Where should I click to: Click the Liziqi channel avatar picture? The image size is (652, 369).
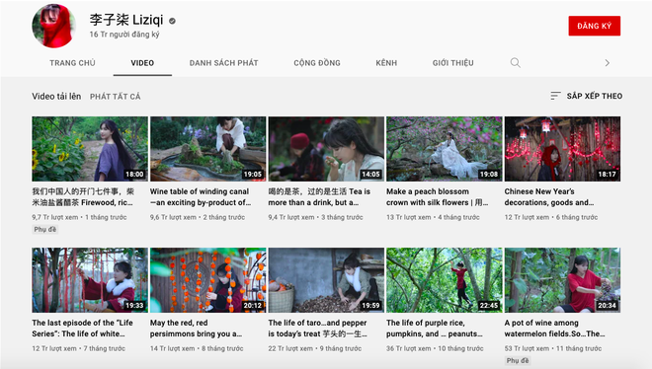point(53,26)
